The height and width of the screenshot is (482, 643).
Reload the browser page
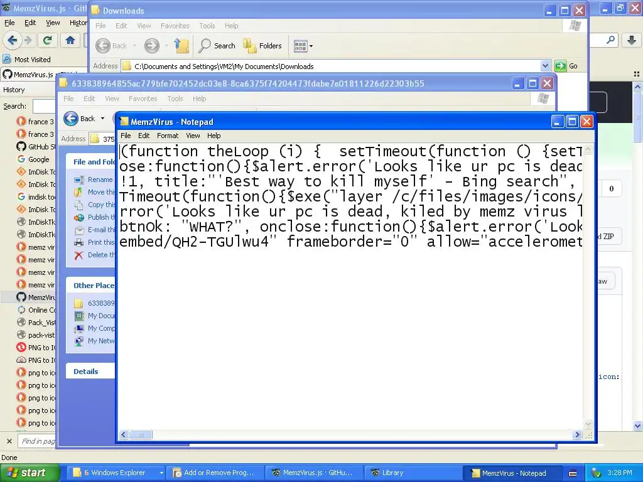47,40
